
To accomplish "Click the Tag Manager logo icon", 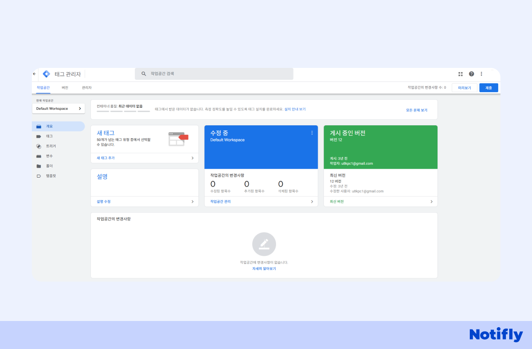I will (46, 74).
